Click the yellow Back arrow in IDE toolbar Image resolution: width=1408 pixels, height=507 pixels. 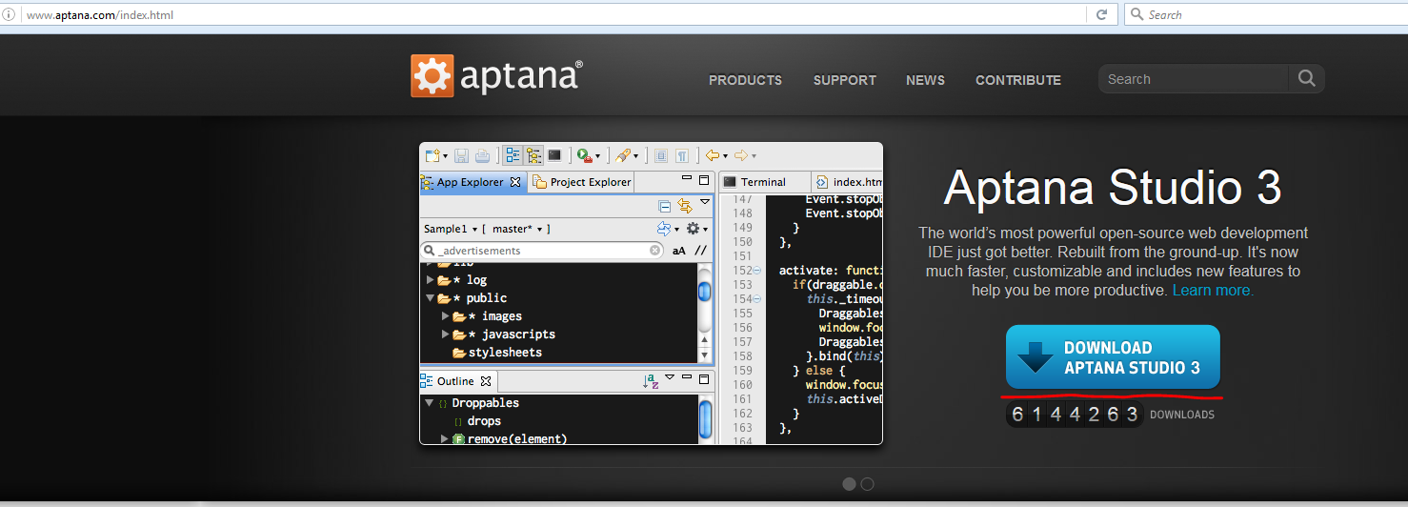[x=713, y=155]
